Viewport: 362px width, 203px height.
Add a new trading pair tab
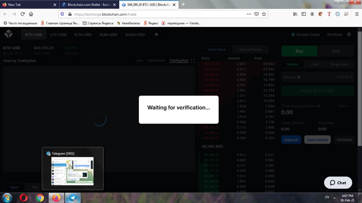click(x=156, y=34)
